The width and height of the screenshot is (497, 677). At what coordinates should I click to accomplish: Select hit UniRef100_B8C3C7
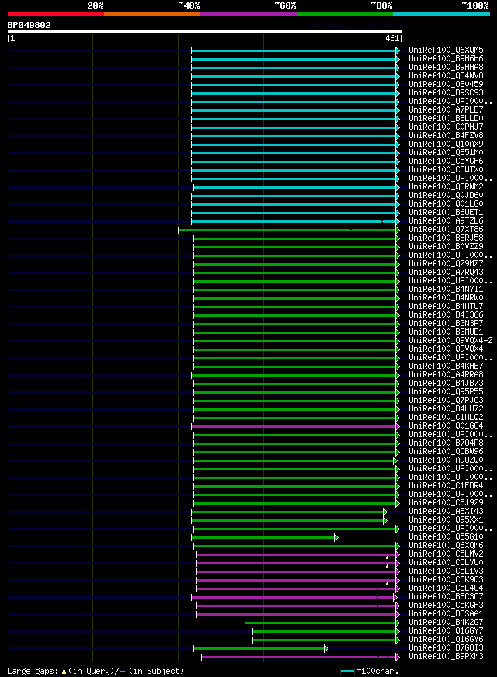pos(446,597)
